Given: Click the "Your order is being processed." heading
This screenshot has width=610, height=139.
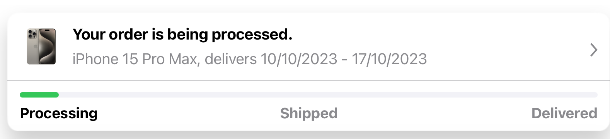Looking at the screenshot, I should [x=182, y=35].
